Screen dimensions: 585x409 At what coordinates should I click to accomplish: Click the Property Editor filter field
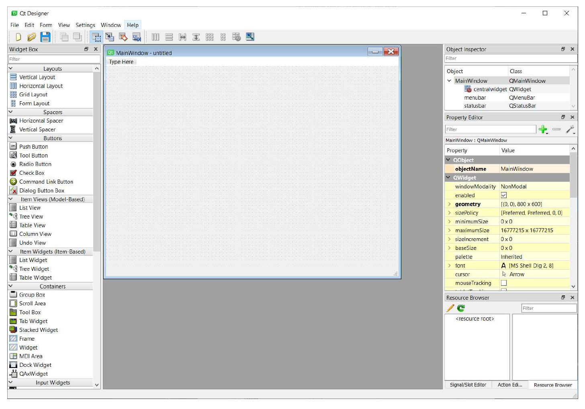(490, 129)
